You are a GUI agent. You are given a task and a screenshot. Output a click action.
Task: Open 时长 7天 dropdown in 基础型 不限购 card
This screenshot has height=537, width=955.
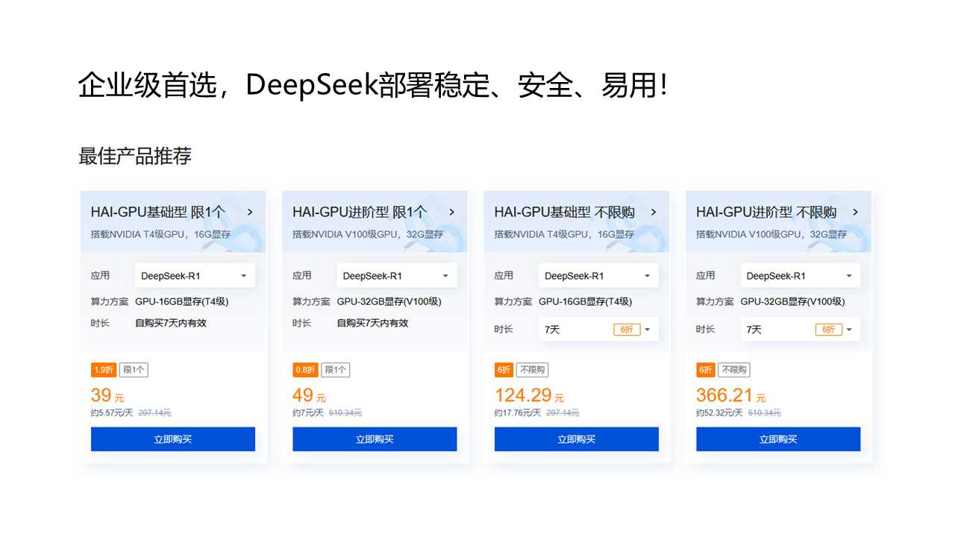[598, 329]
